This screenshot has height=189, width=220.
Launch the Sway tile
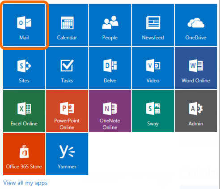[x=153, y=111]
